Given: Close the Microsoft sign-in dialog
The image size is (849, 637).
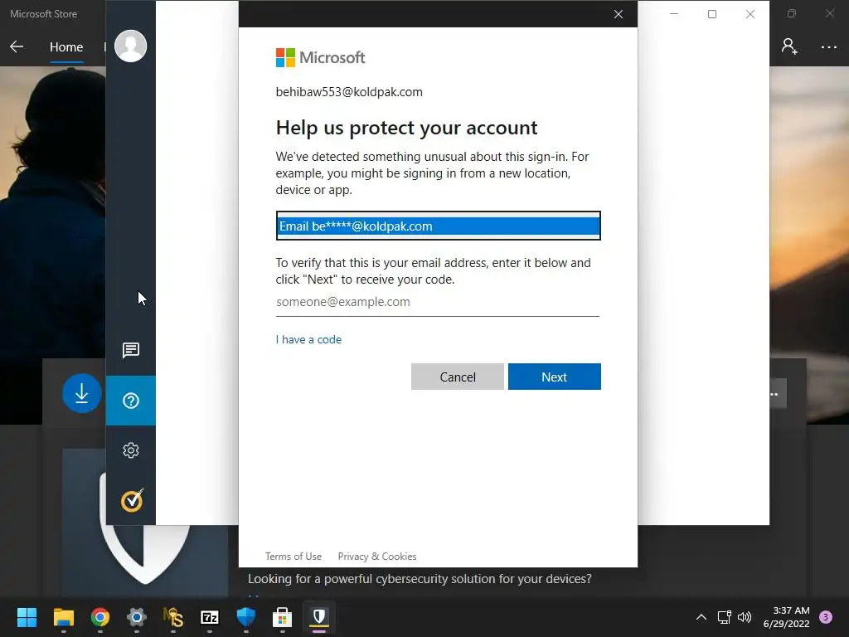Looking at the screenshot, I should coord(619,14).
